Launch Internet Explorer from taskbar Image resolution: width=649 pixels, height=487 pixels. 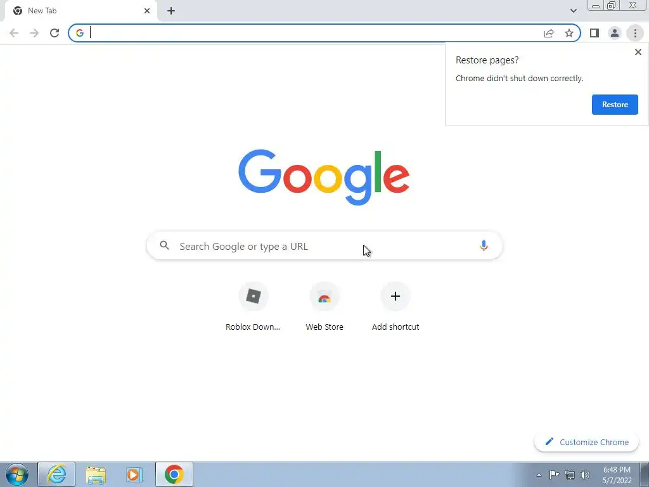tap(56, 474)
